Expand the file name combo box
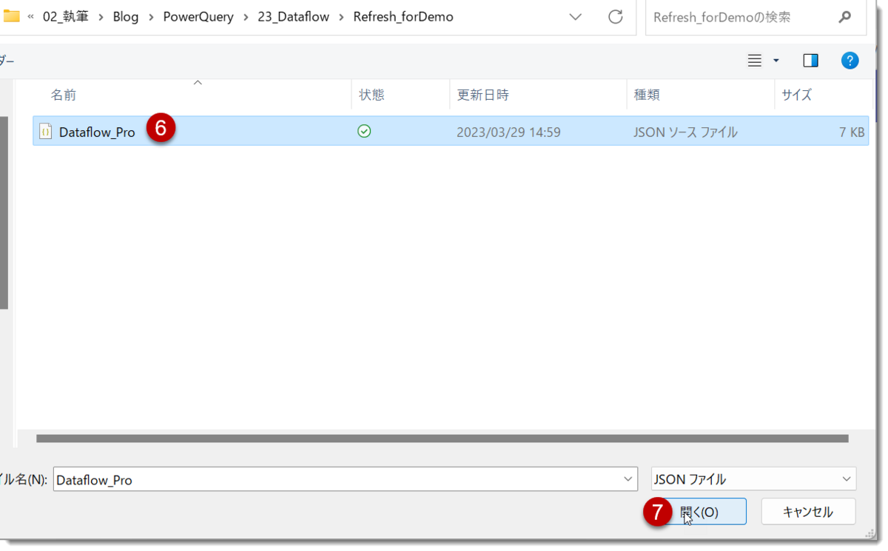Screen dimensions: 888x551 (627, 479)
